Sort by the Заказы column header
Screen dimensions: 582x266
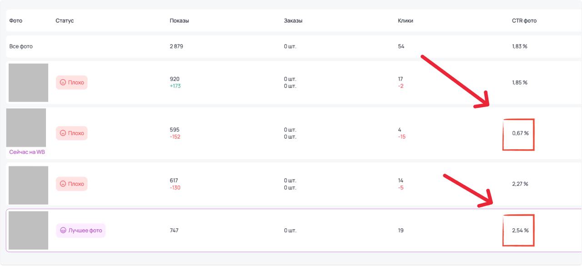(x=293, y=21)
